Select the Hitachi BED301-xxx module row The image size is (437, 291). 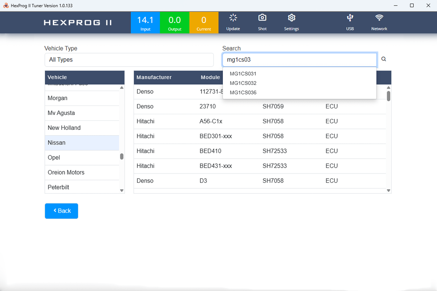coord(260,136)
